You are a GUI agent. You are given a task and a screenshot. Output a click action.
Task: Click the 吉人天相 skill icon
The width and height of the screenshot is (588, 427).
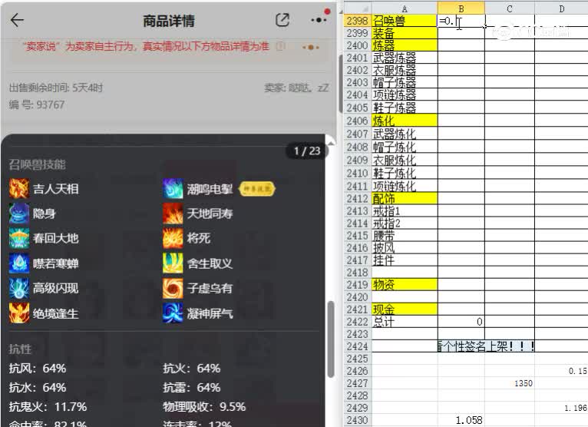(x=19, y=188)
